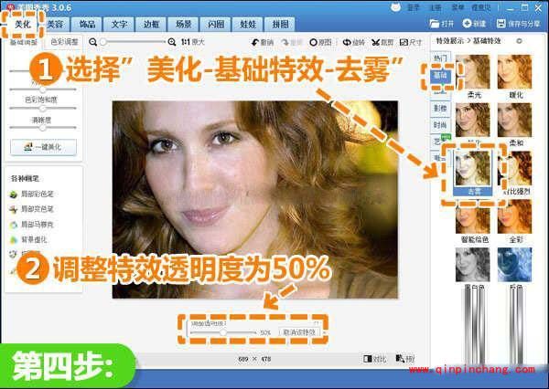Switch to the 场景 scene tab
549x389 pixels.
(184, 24)
